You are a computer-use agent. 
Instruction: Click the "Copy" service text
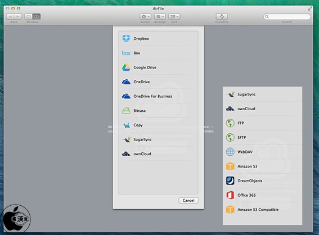[138, 125]
